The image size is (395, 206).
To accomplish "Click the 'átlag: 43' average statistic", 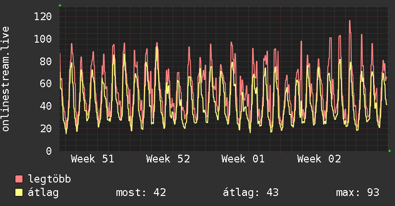I will [251, 193].
